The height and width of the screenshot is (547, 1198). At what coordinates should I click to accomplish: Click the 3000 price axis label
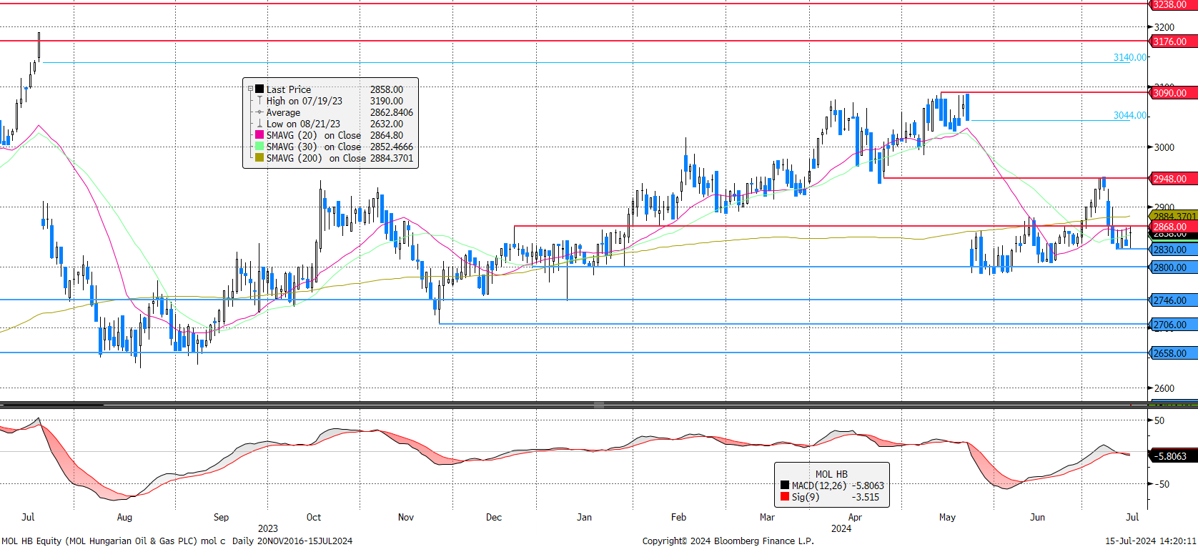(1164, 147)
